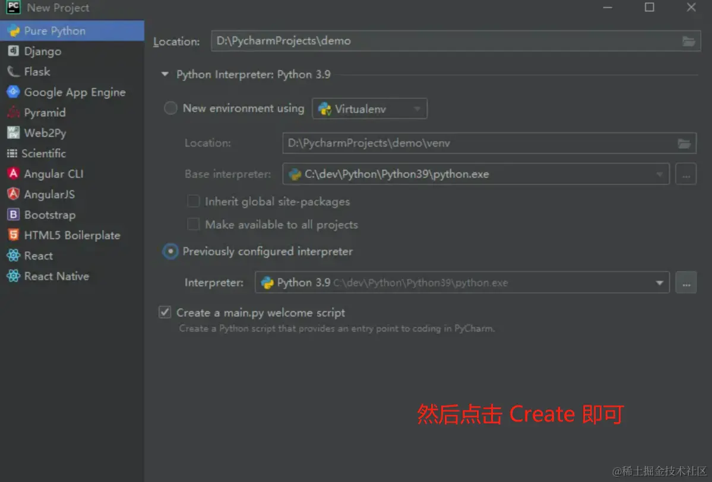Select Scientific project type
The width and height of the screenshot is (712, 482).
[x=72, y=154]
